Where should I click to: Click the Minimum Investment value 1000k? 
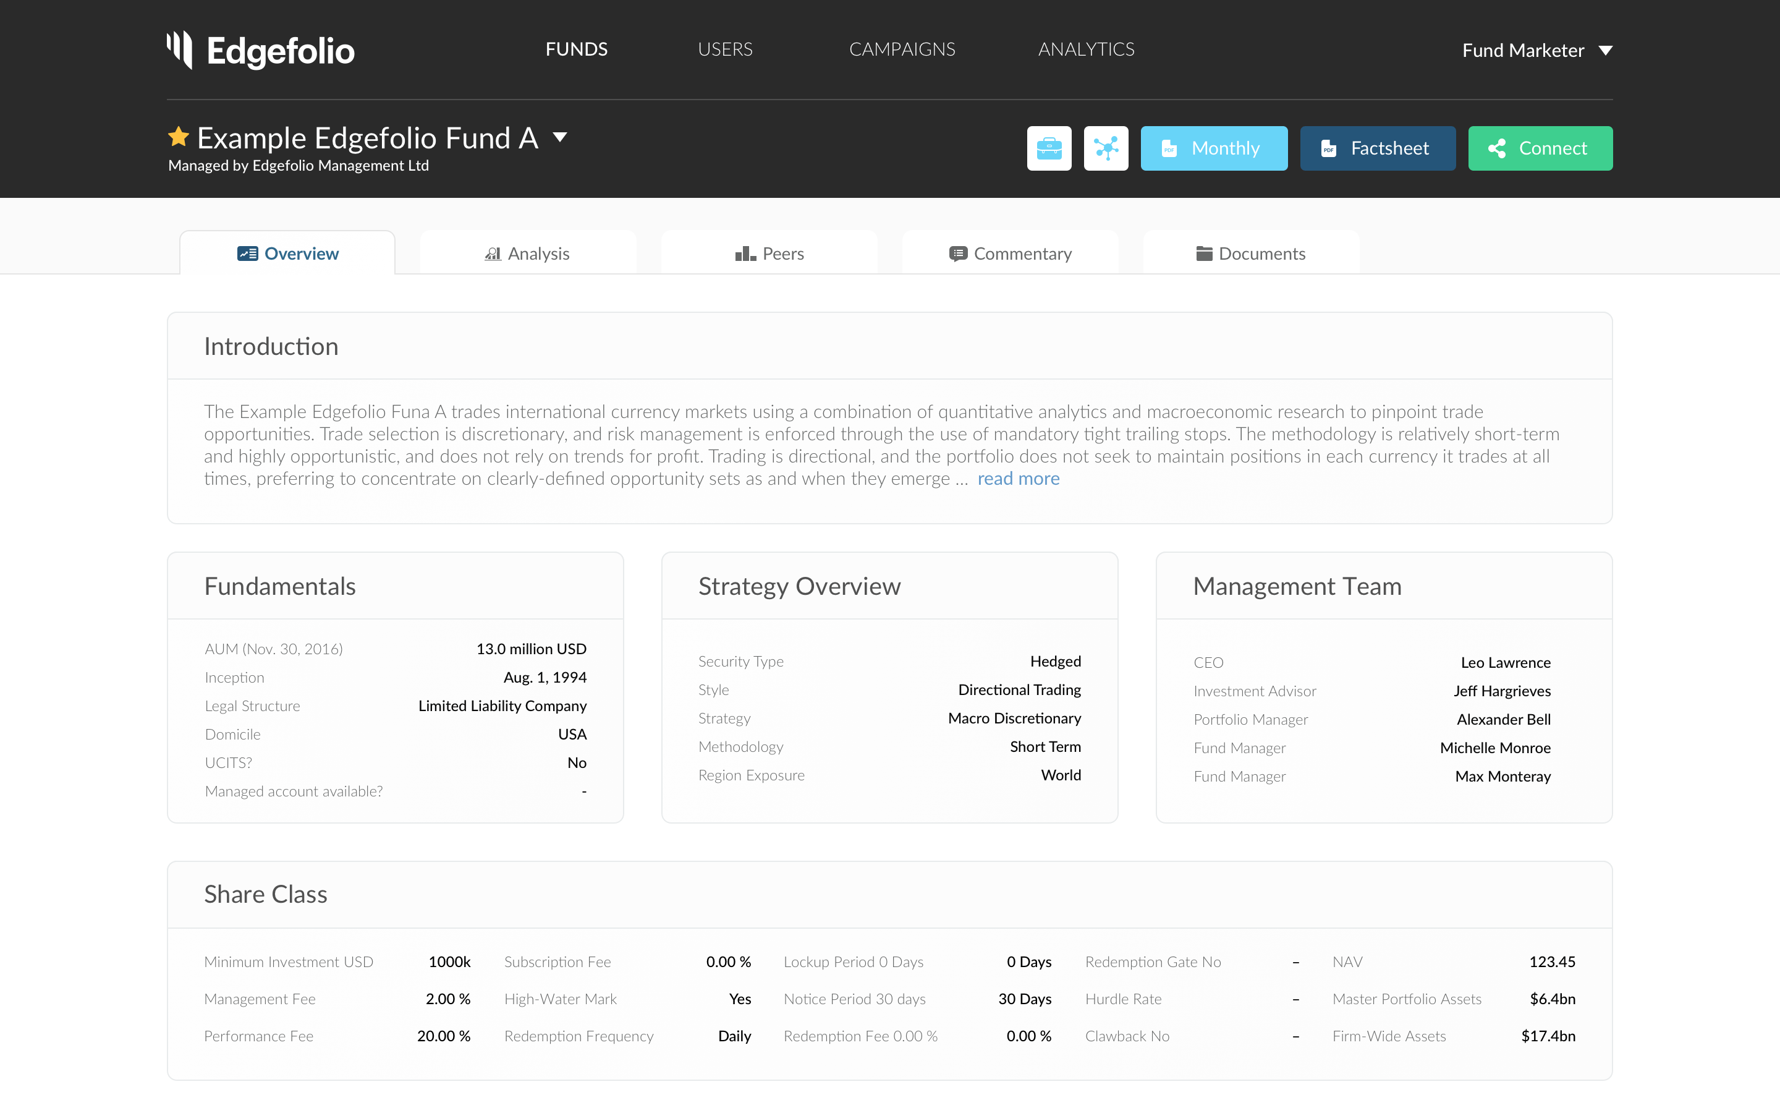tap(449, 962)
